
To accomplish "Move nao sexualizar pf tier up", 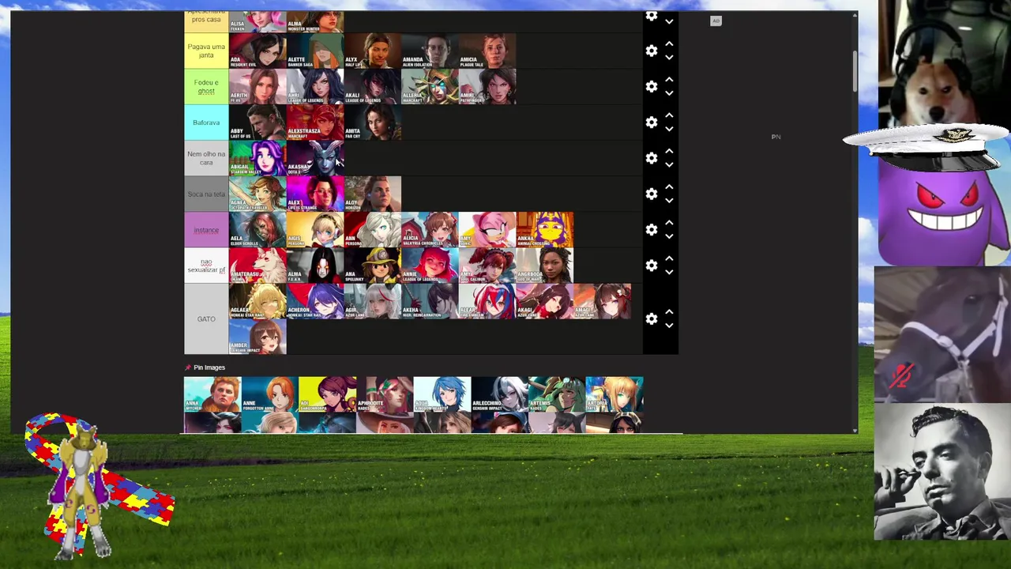I will tap(669, 258).
